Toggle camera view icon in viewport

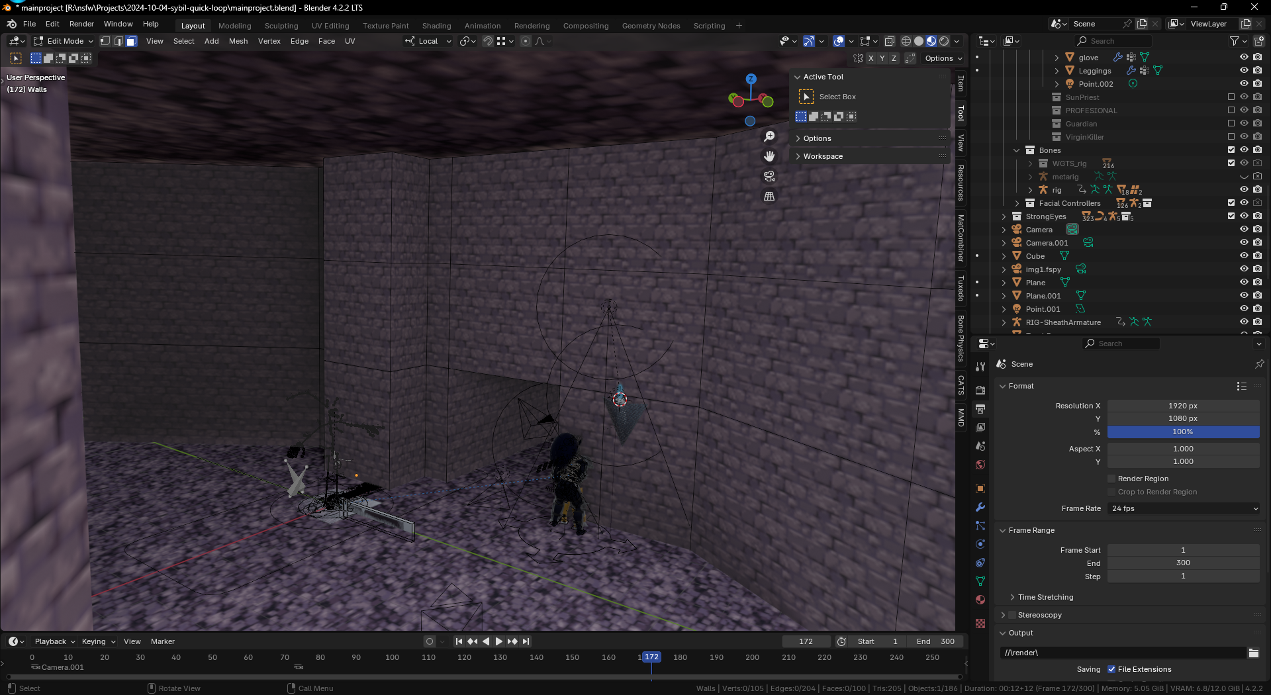click(769, 176)
